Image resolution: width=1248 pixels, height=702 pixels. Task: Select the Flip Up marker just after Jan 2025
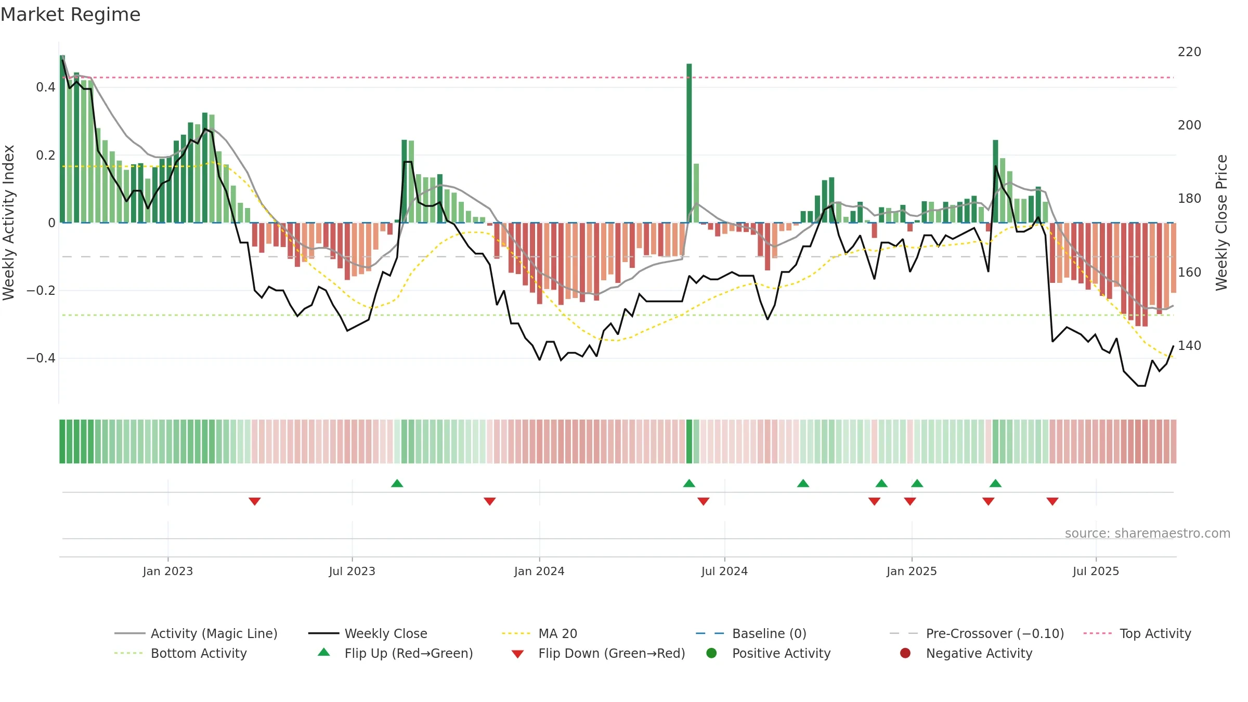[917, 483]
